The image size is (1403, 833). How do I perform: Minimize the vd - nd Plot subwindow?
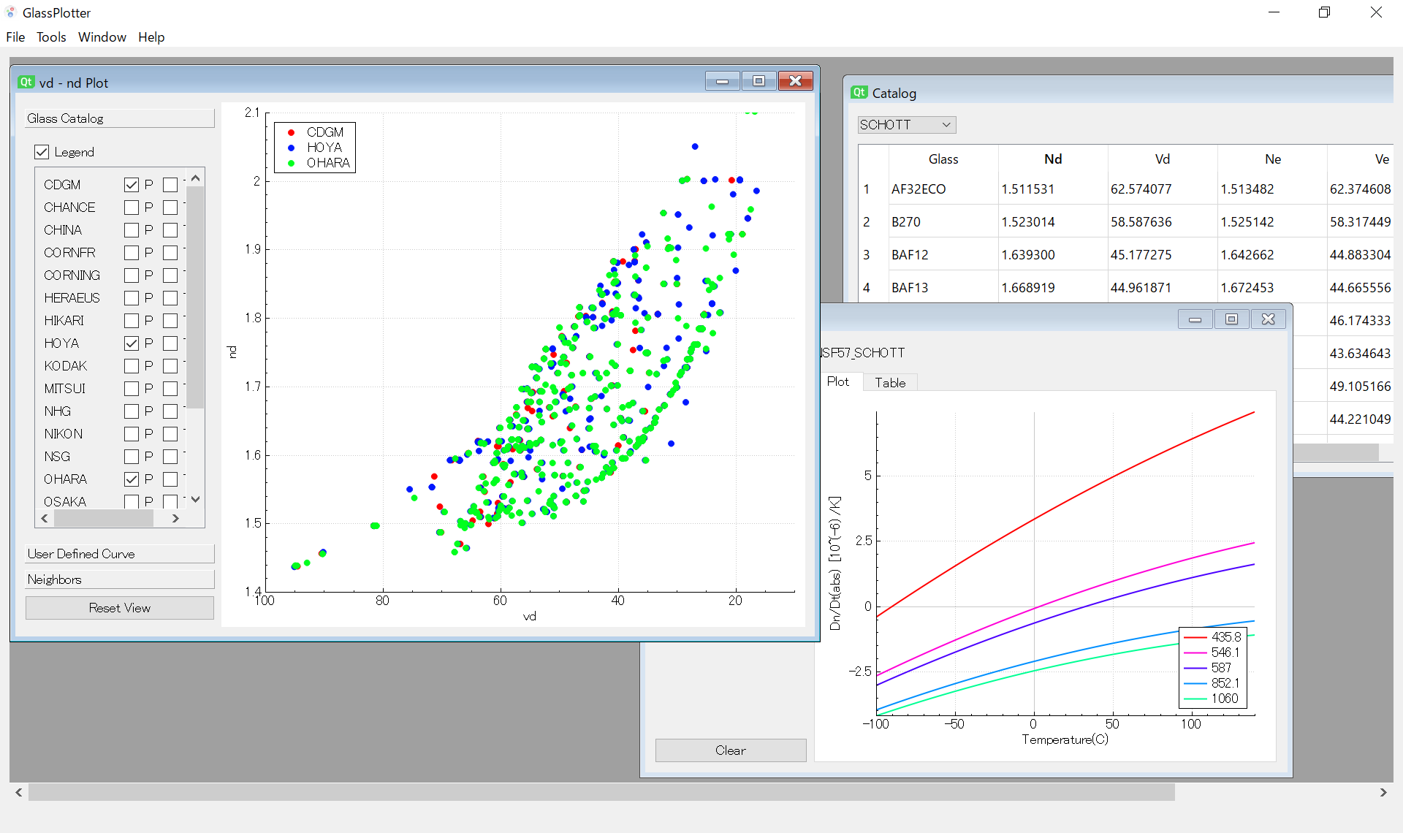(723, 81)
